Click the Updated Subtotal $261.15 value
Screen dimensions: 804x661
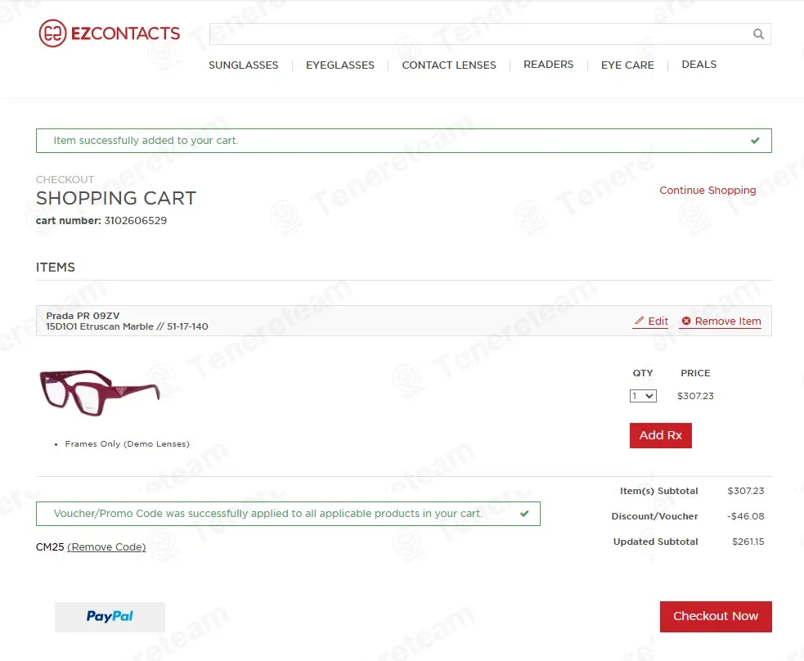point(748,542)
